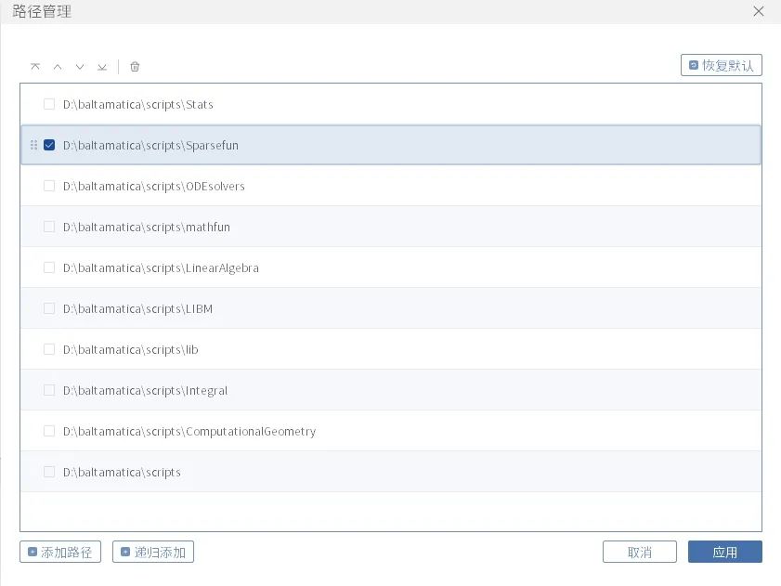Click the drag handle on Sparsefun row
Image resolution: width=781 pixels, height=586 pixels.
click(34, 145)
